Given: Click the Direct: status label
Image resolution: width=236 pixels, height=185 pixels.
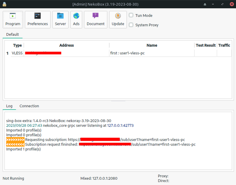Looking at the screenshot, I should coord(164,181).
